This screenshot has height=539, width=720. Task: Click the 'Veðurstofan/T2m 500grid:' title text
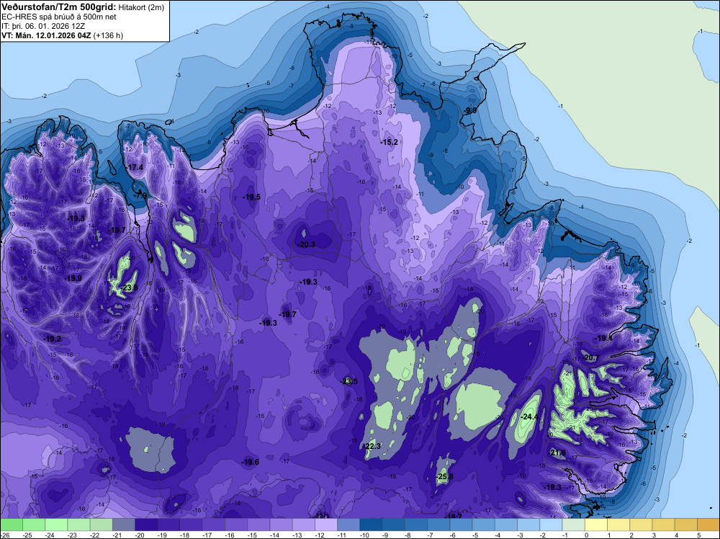59,7
